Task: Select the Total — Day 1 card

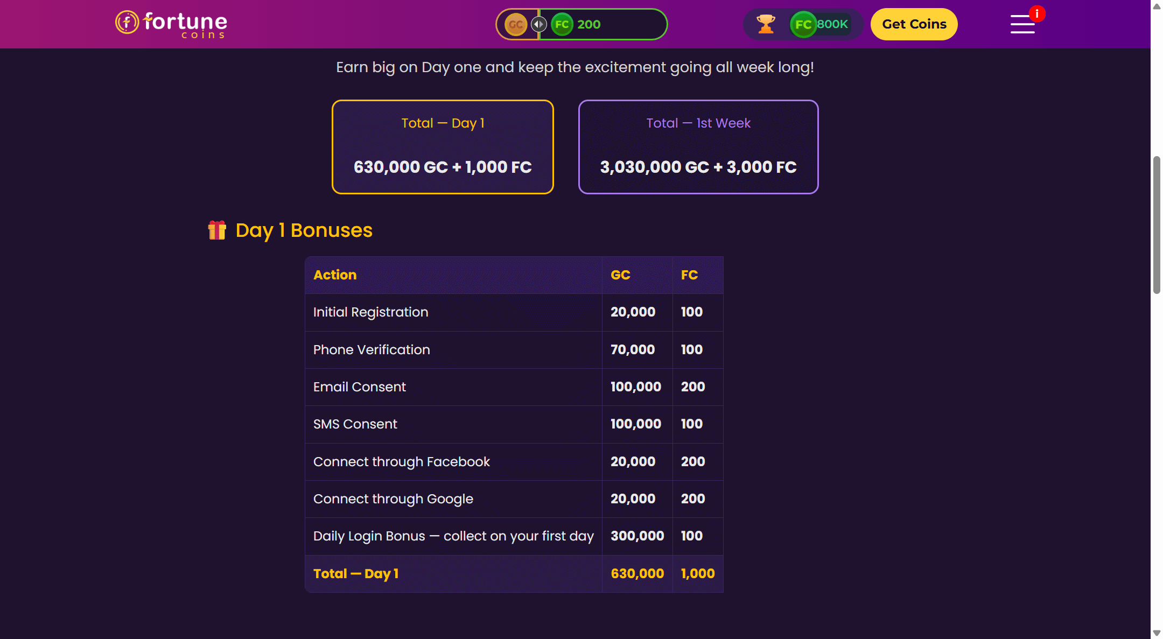Action: tap(443, 146)
